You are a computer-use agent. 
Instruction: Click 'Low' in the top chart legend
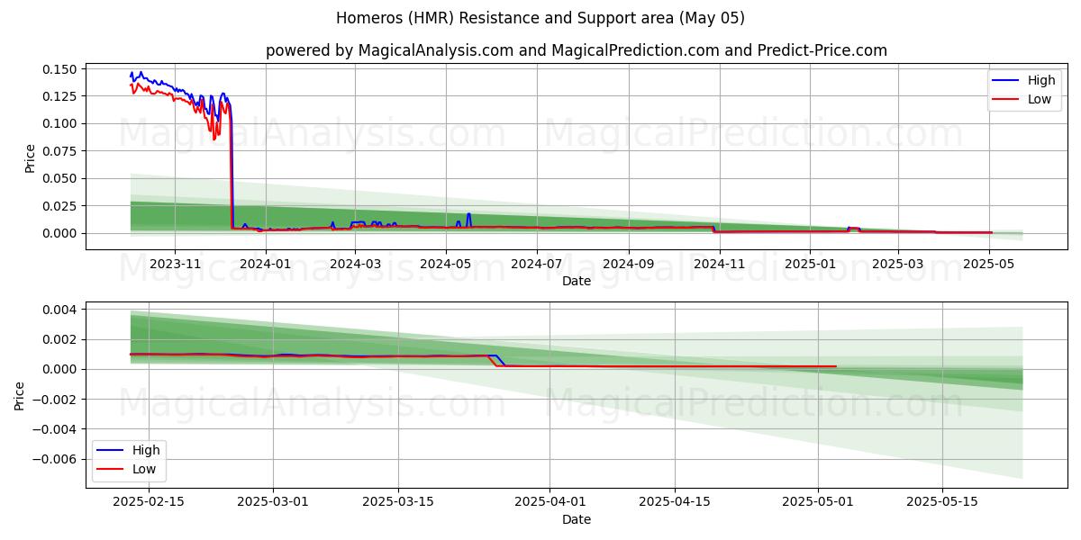[x=1040, y=99]
